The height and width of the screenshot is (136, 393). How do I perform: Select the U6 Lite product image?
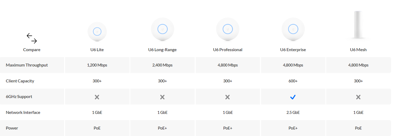pos(97,32)
